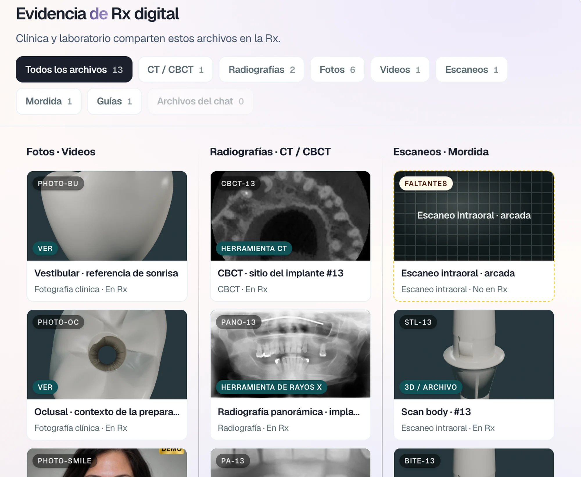Open the PA-13 radiograph thumbnail
Image resolution: width=581 pixels, height=477 pixels.
[x=290, y=463]
